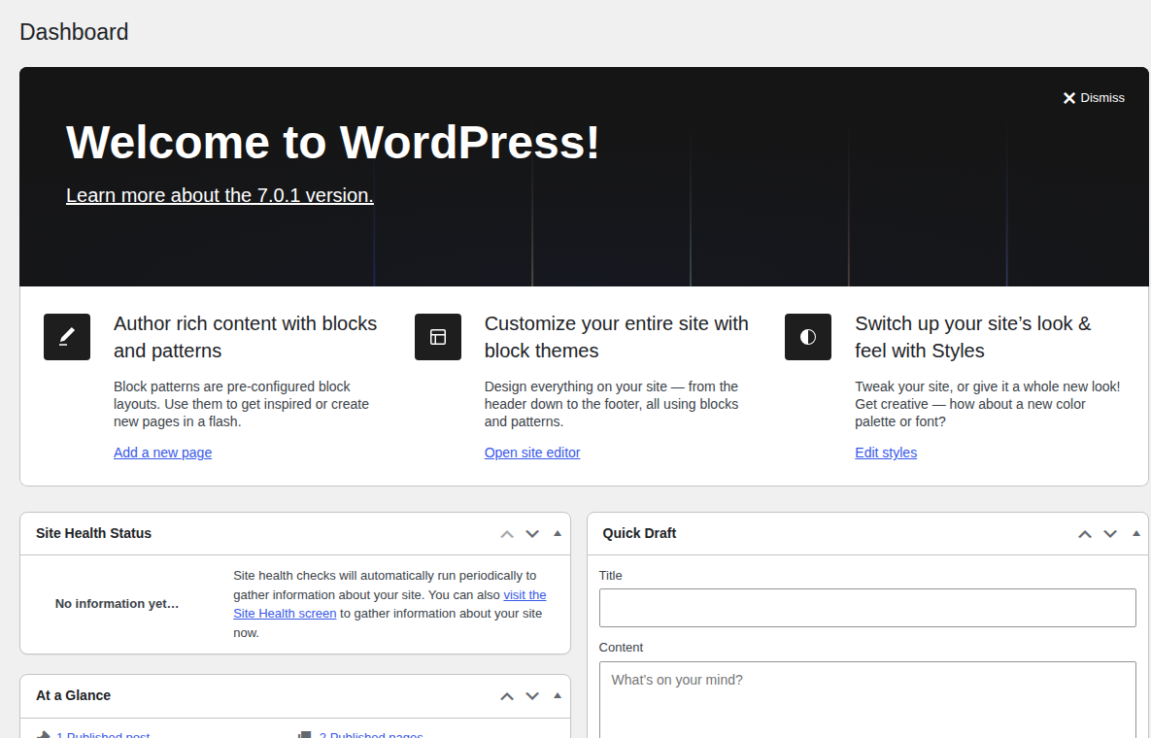This screenshot has width=1151, height=738.
Task: Move the At a Glance widget down
Action: click(532, 695)
